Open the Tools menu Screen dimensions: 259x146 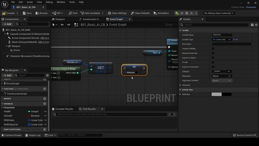pyautogui.click(x=72, y=2)
